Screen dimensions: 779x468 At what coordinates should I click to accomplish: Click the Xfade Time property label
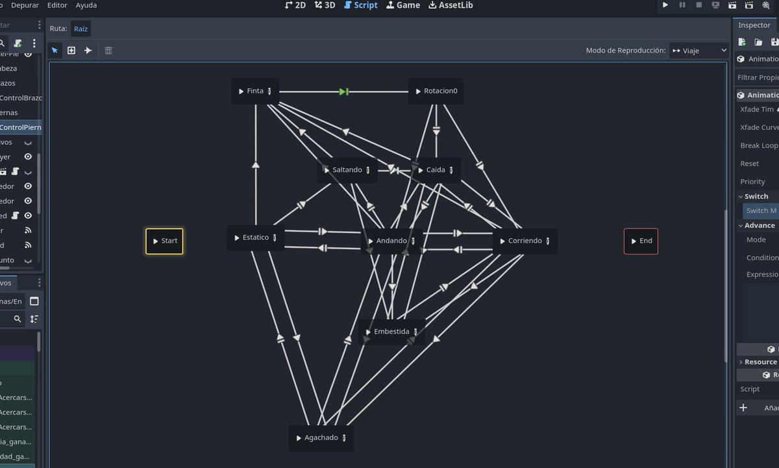757,109
